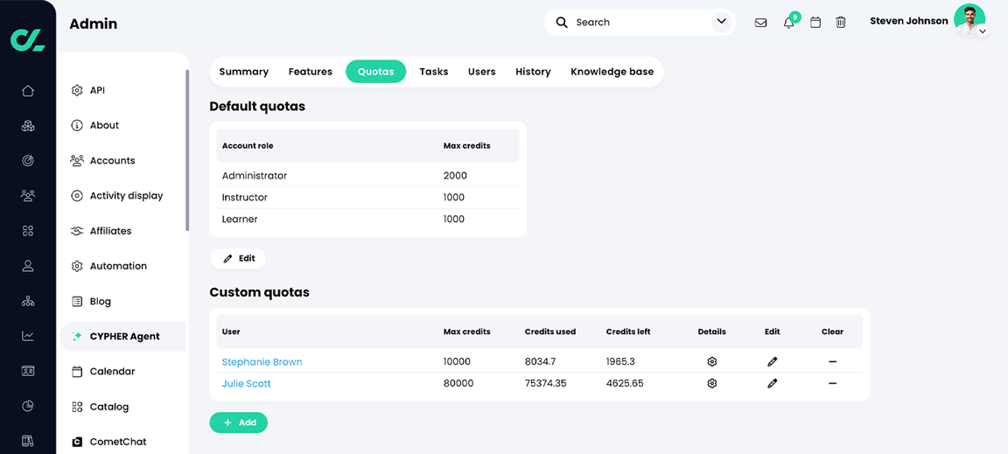This screenshot has height=454, width=1008.
Task: Open the trash icon in header
Action: click(x=840, y=23)
